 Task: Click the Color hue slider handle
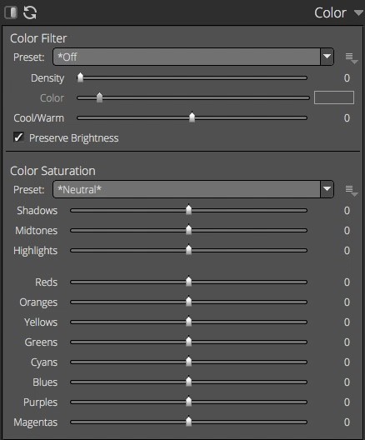pos(99,97)
